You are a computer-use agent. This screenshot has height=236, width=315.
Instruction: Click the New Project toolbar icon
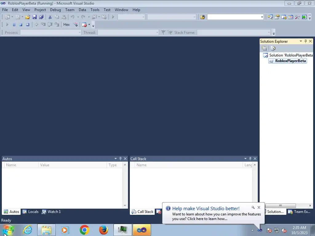7,17
